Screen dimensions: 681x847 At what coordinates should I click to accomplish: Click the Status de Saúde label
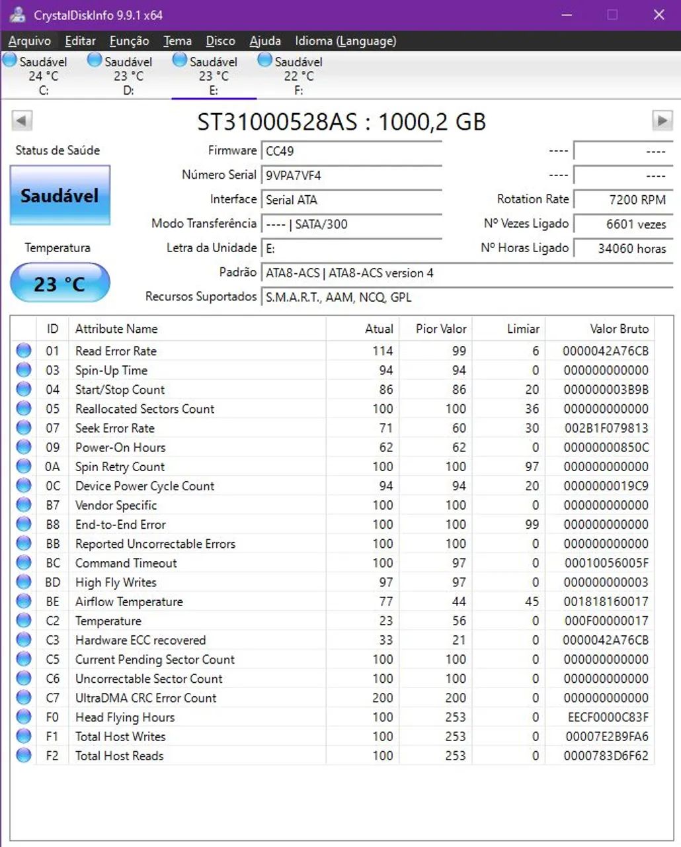pyautogui.click(x=58, y=150)
